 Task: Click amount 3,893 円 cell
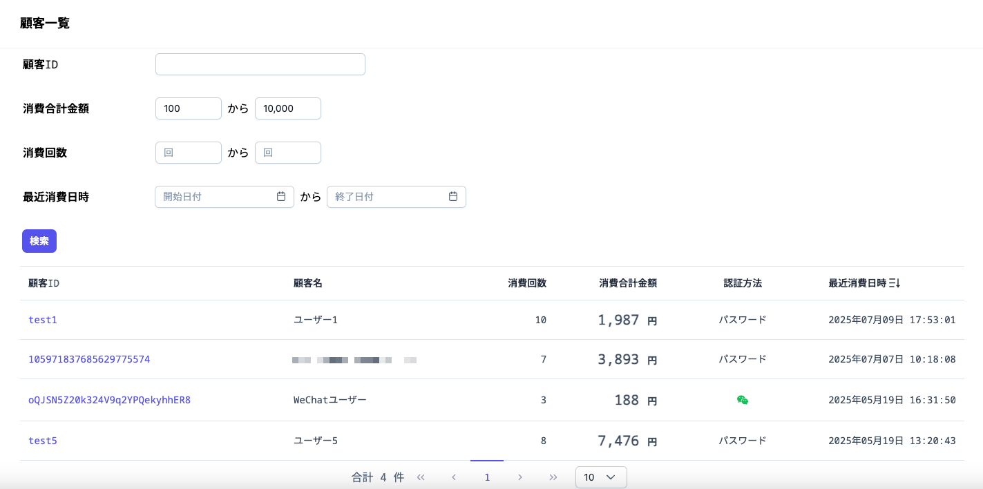[x=627, y=359]
